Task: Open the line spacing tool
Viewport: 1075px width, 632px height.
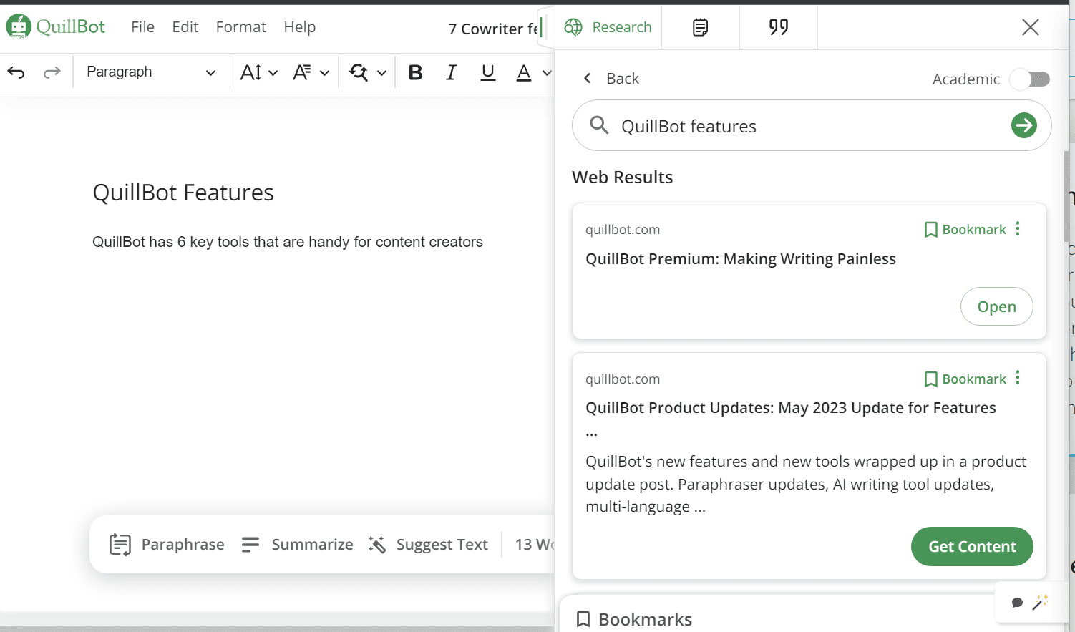Action: point(302,72)
